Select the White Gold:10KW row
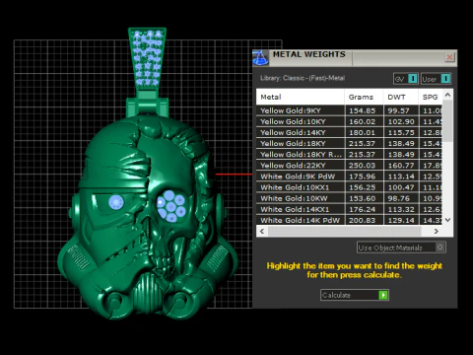This screenshot has width=473, height=355. point(349,198)
